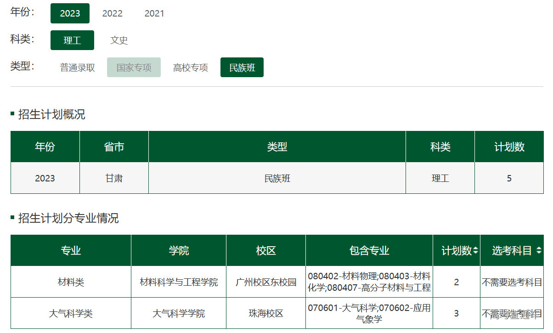The width and height of the screenshot is (553, 333).
Task: Select the 大气科学类 major cell
Action: pyautogui.click(x=71, y=314)
